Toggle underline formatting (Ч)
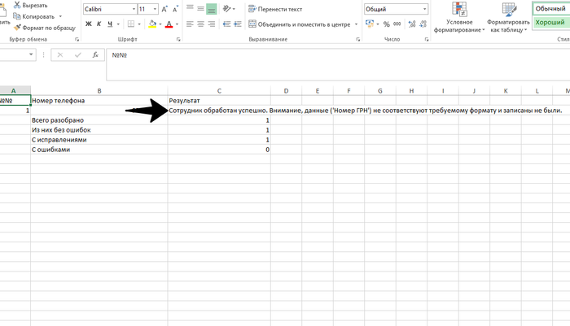 pyautogui.click(x=110, y=24)
